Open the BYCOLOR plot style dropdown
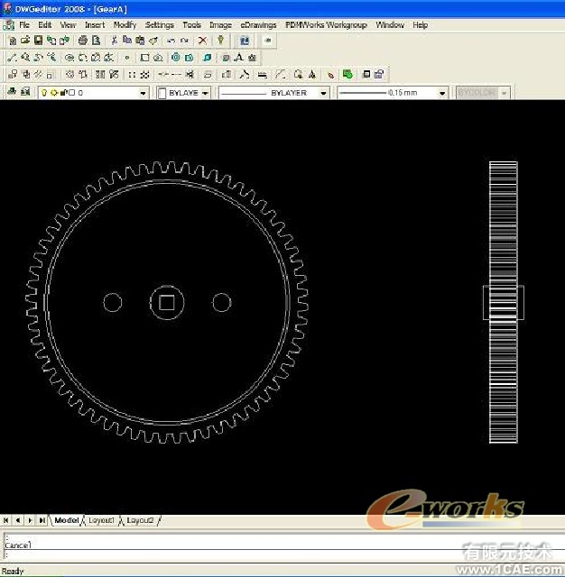The height and width of the screenshot is (577, 565). (x=505, y=93)
